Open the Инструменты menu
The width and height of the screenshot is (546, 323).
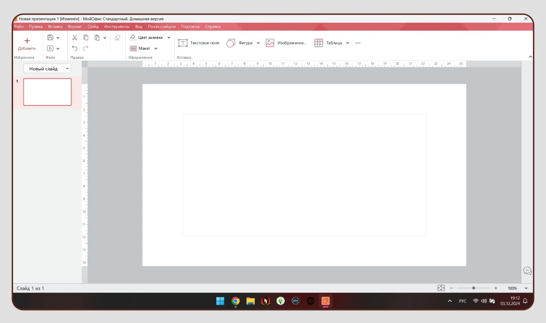pyautogui.click(x=117, y=27)
